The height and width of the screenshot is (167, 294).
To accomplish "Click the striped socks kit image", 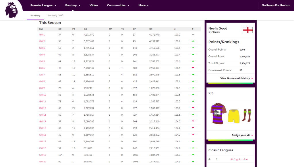I will pos(246,115).
